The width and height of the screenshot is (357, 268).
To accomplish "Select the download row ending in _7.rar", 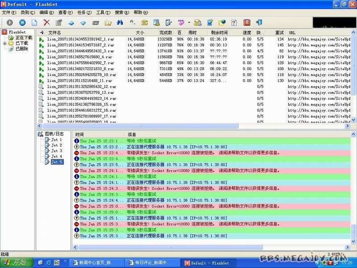I will pos(195,63).
